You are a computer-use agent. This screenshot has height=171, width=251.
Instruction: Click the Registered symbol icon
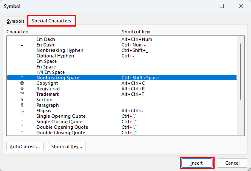point(22,89)
